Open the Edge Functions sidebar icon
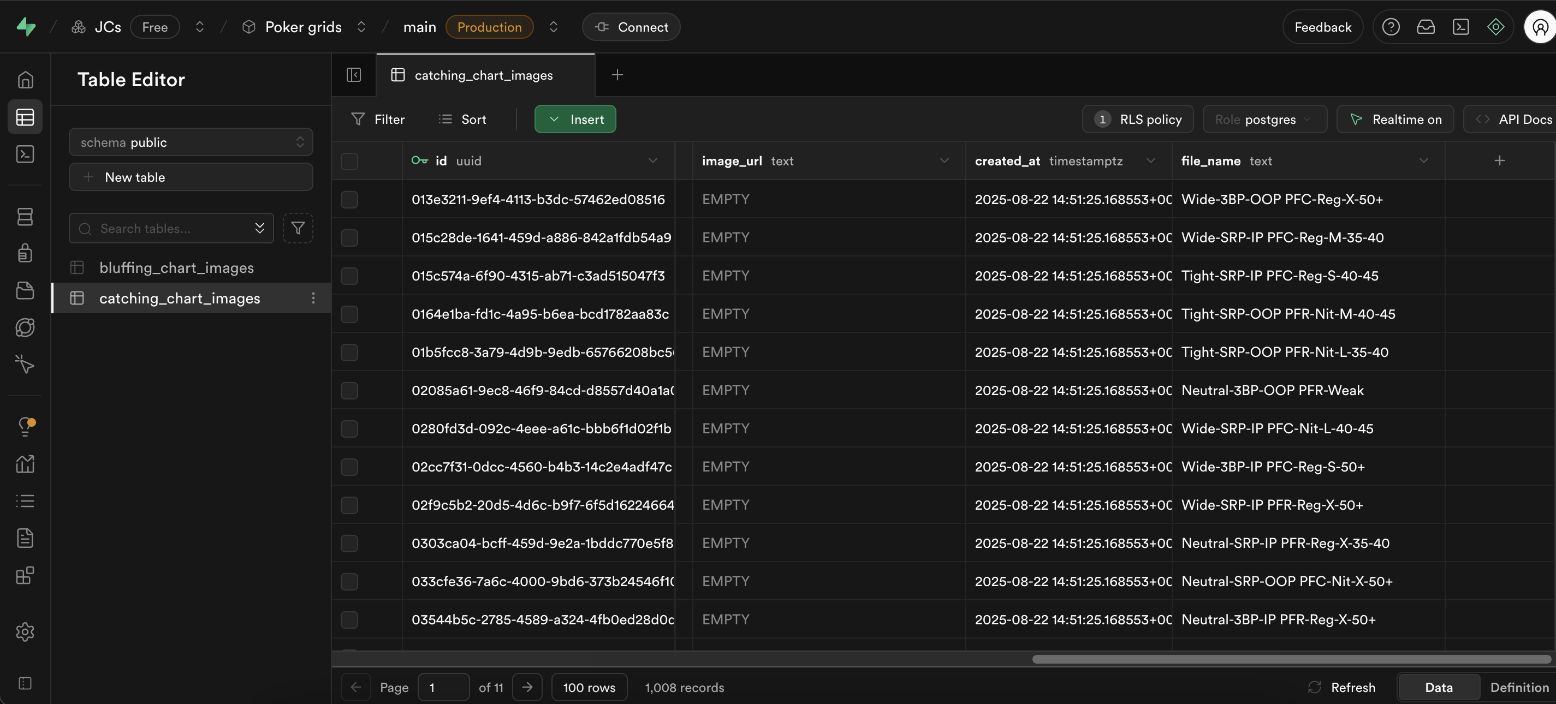The width and height of the screenshot is (1556, 704). [25, 327]
